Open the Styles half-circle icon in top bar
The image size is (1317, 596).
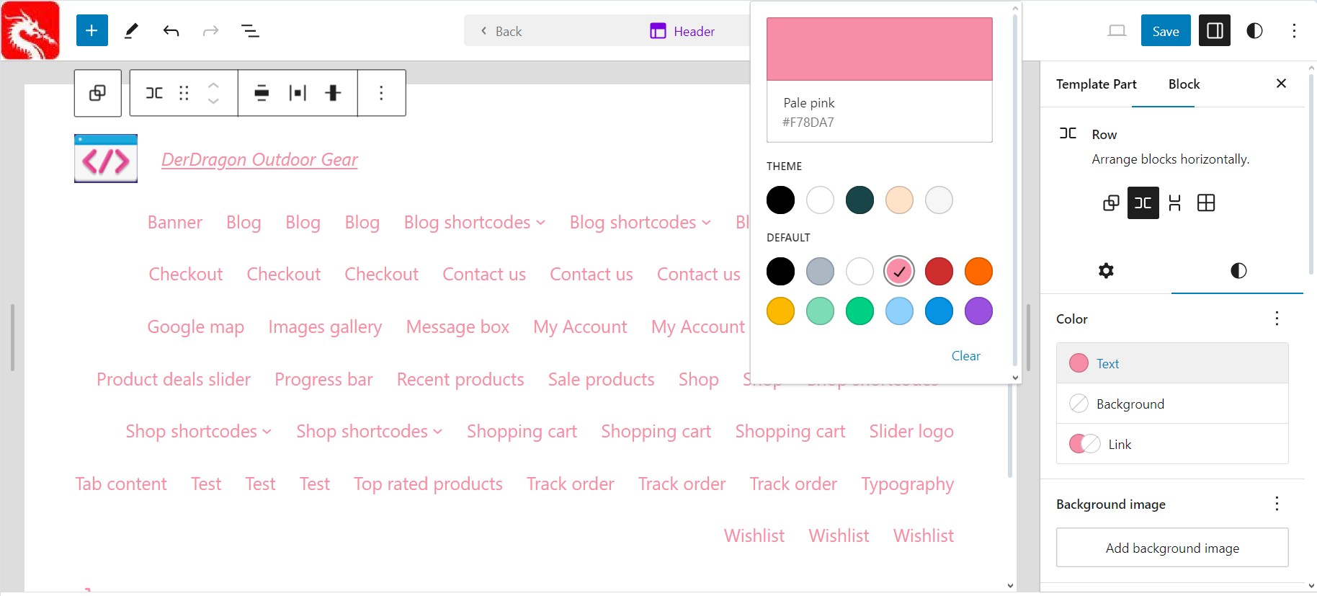[1254, 31]
